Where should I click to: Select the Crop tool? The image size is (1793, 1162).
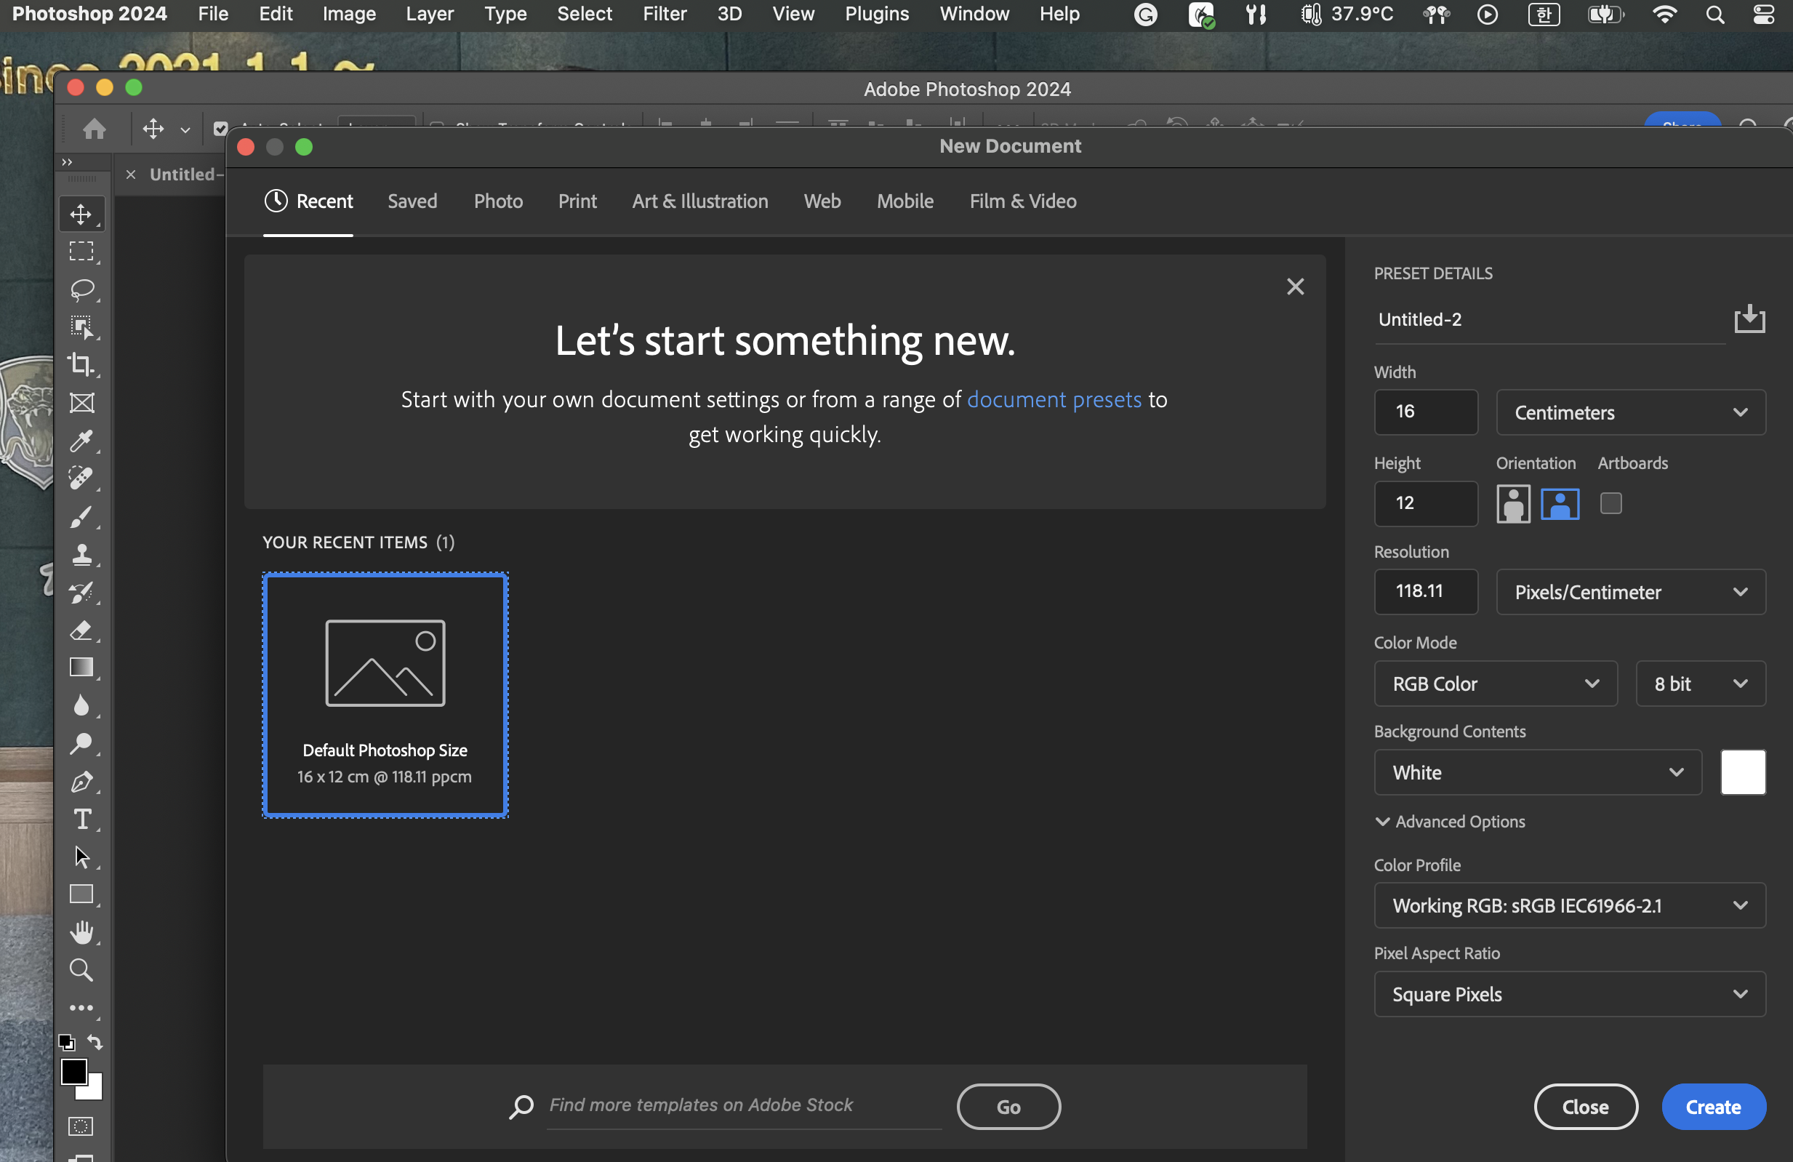tap(81, 365)
